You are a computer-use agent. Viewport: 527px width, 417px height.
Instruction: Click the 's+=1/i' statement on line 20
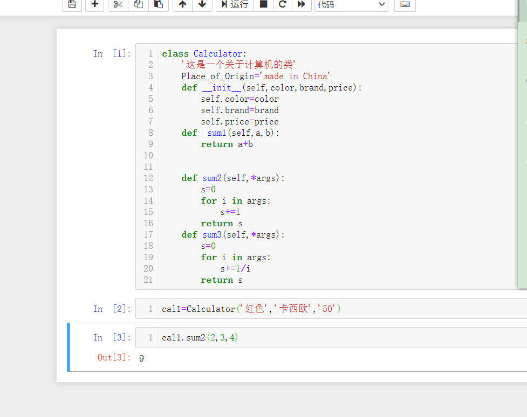coord(235,269)
